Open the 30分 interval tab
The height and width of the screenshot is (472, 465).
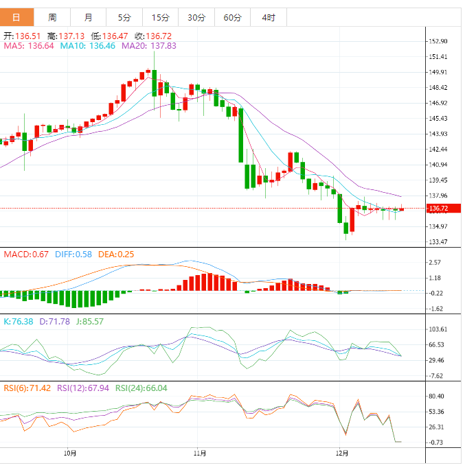click(x=196, y=17)
